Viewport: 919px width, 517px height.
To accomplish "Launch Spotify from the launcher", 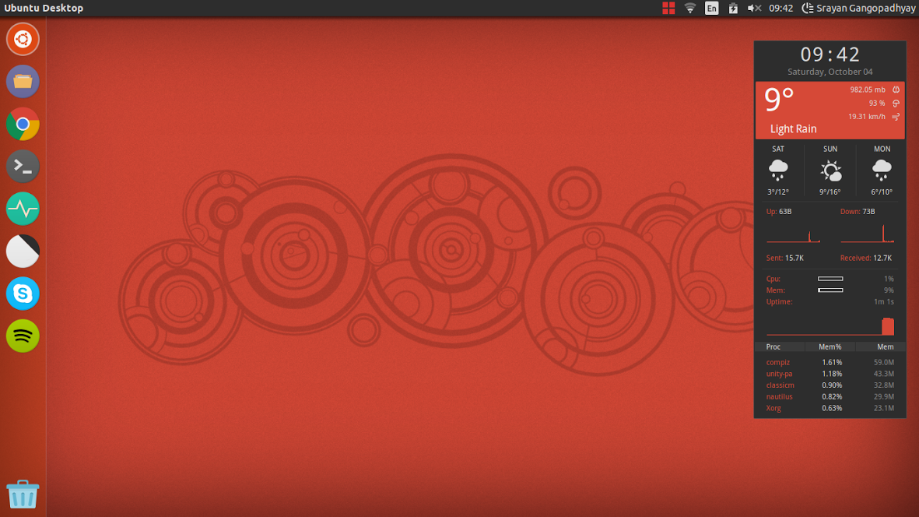I will (23, 336).
